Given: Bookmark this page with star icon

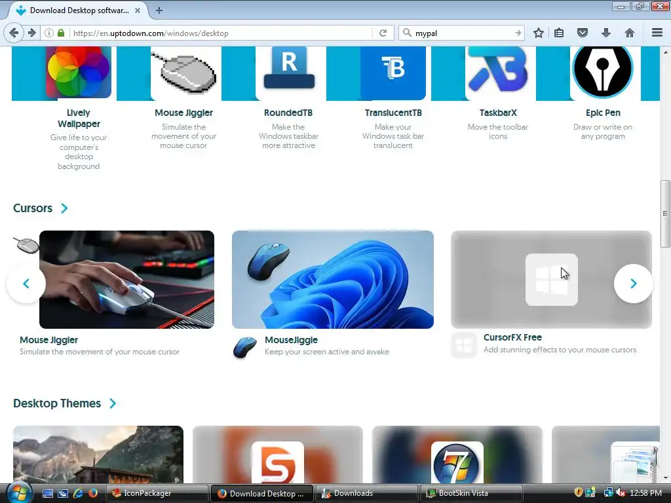Looking at the screenshot, I should [539, 33].
